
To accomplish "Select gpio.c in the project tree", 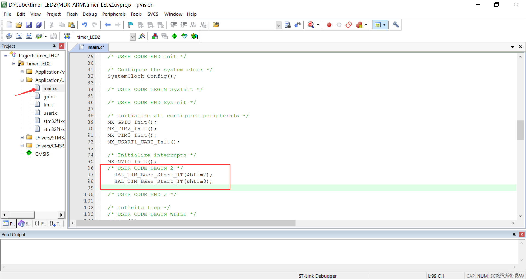I will [x=50, y=97].
